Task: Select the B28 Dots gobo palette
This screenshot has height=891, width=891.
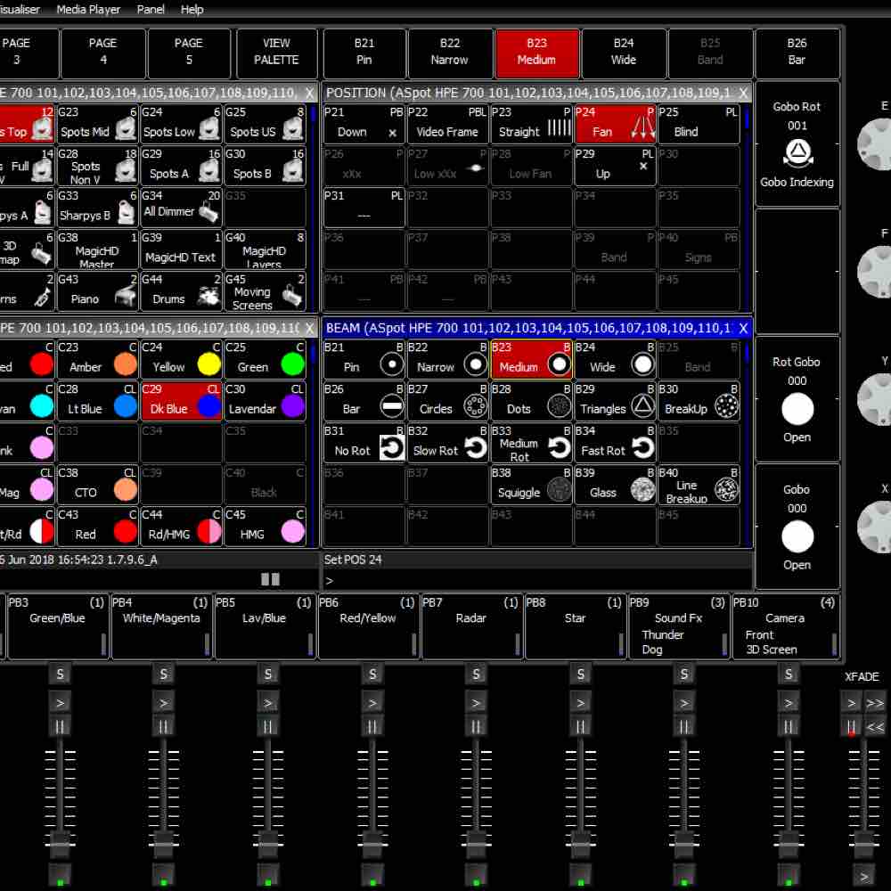Action: point(531,401)
